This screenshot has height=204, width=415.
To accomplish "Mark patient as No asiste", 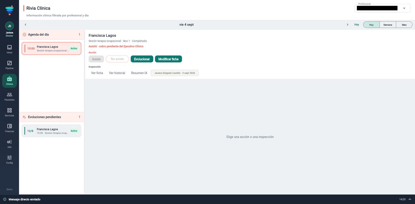I will (x=117, y=59).
